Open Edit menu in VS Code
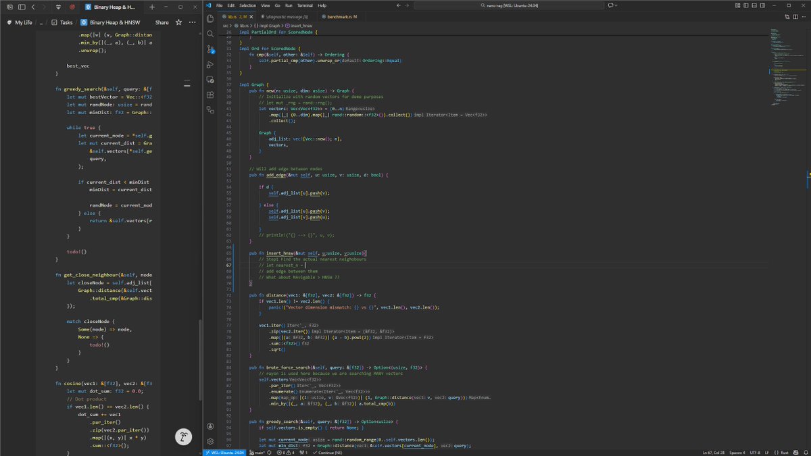Image resolution: width=811 pixels, height=456 pixels. [x=230, y=5]
